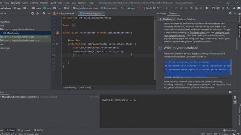Click 4 spaces indent status bar entry

click(x=226, y=134)
